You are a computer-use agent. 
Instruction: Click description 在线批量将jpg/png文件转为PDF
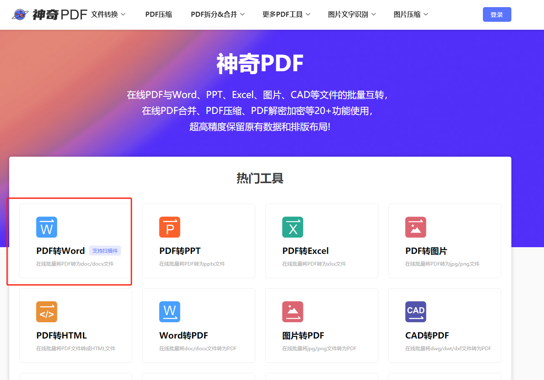[319, 349]
